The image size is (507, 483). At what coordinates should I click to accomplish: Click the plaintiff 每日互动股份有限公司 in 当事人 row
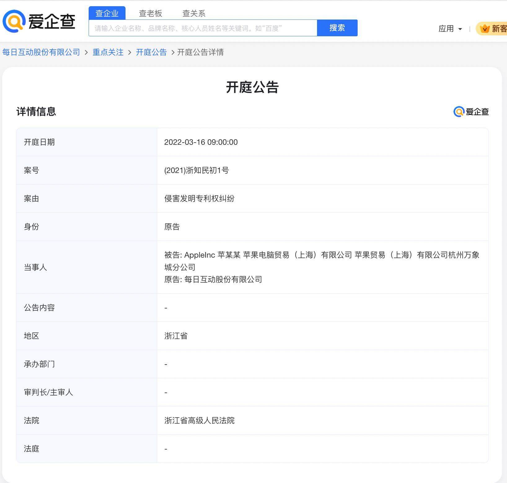coord(223,279)
